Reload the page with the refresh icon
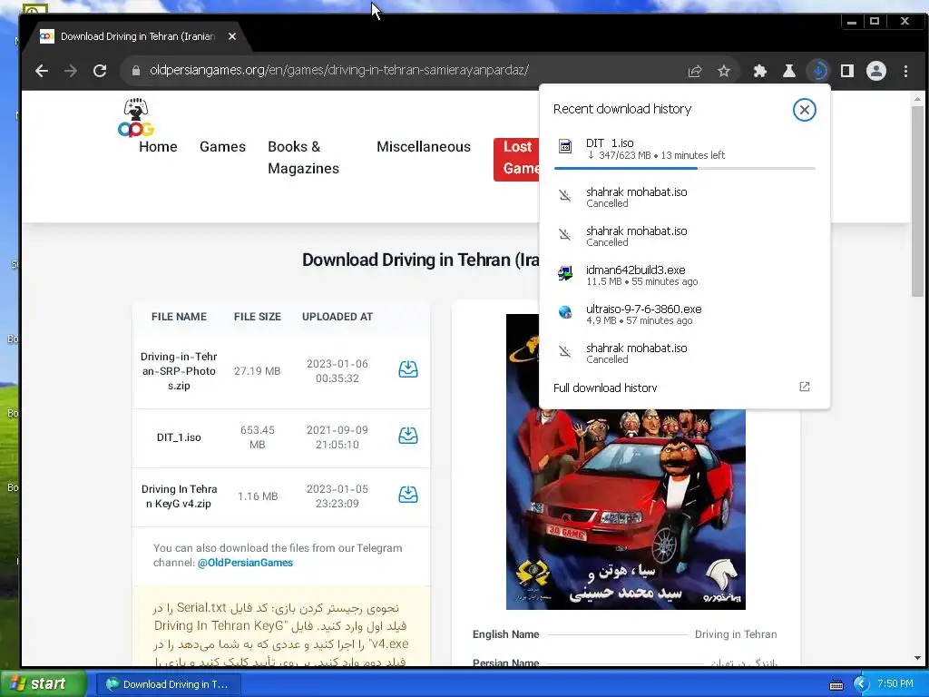 click(100, 71)
